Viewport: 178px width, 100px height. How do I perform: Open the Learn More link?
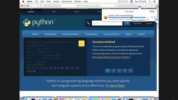pos(117,86)
